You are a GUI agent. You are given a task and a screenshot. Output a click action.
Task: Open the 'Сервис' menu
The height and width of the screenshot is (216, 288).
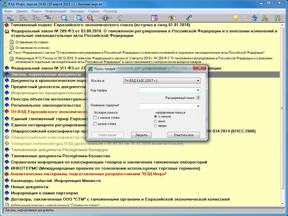pyautogui.click(x=94, y=11)
